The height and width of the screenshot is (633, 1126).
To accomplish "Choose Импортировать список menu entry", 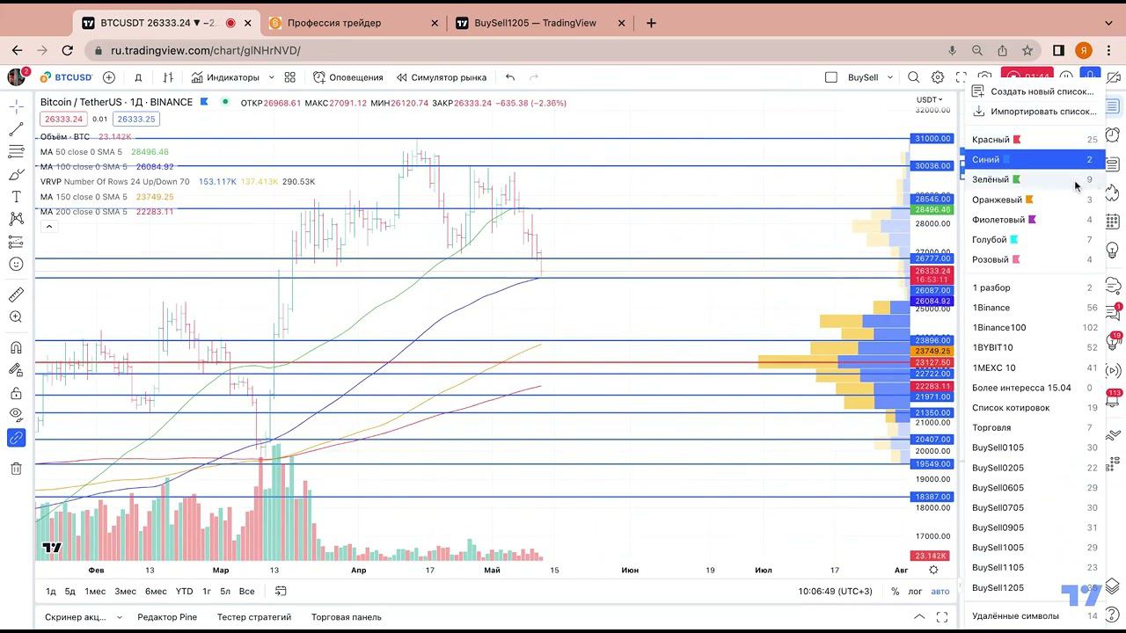I will tap(1034, 112).
